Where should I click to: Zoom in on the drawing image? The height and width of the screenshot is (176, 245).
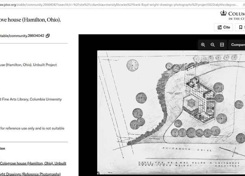pos(203,45)
